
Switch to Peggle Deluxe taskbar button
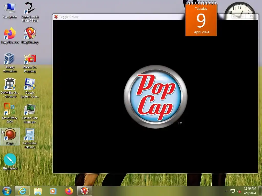pos(84,191)
